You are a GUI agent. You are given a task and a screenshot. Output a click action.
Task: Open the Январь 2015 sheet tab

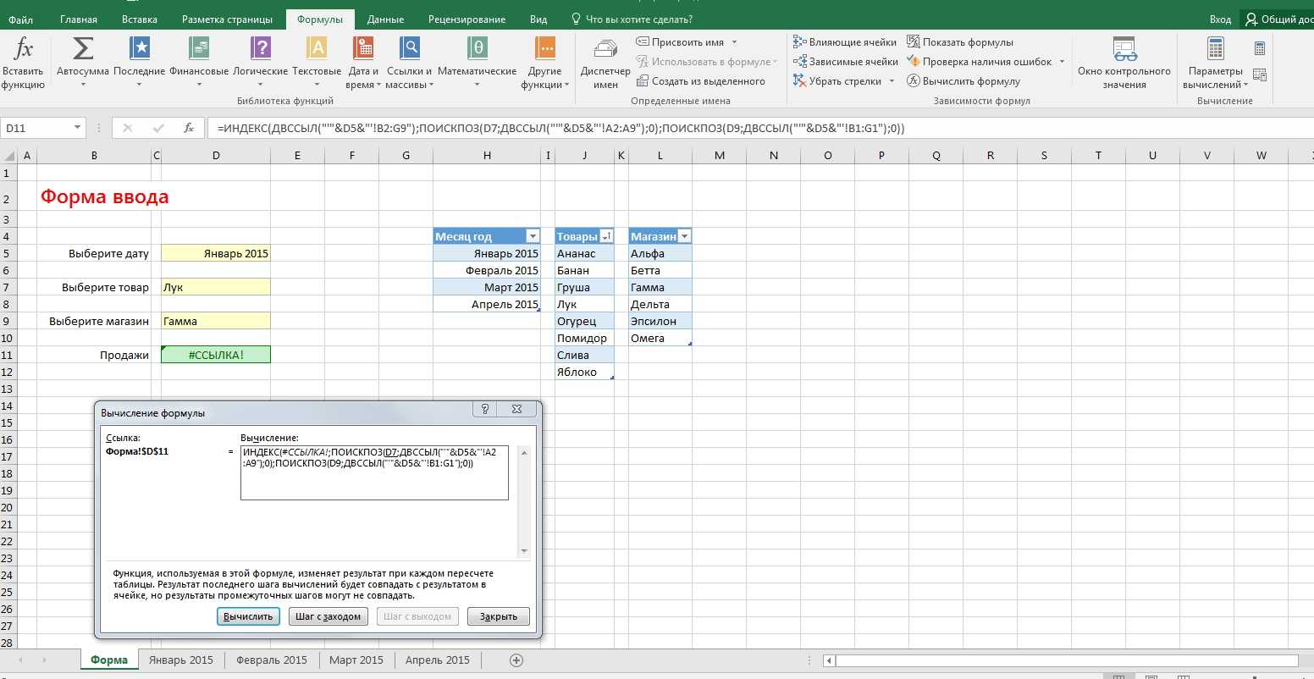click(181, 660)
